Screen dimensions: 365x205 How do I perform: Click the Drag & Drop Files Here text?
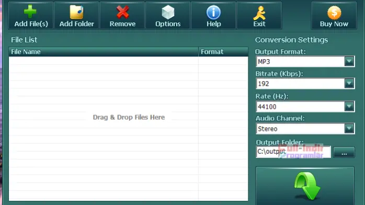point(129,117)
